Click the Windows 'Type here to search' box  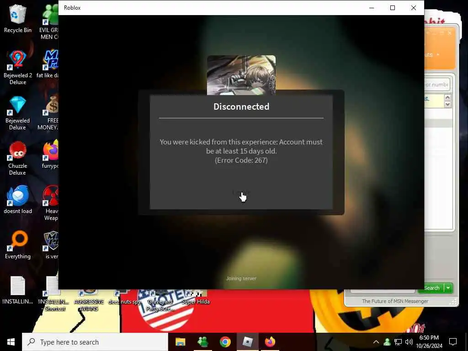tap(95, 342)
